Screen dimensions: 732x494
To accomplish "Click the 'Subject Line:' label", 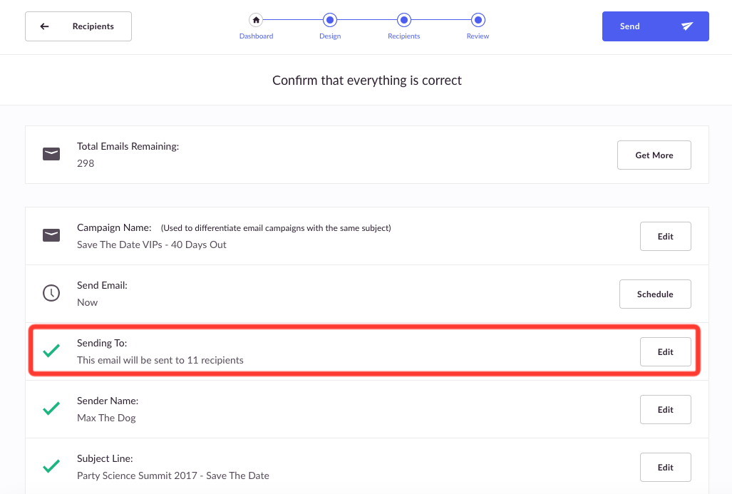I will [105, 458].
